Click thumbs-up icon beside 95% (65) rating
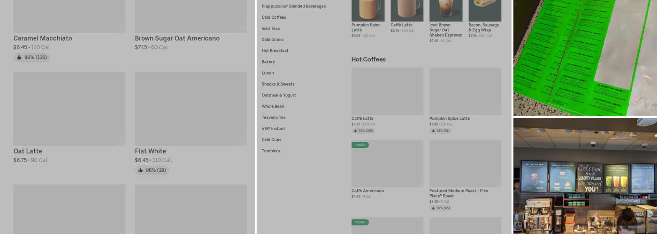Viewport: 657px width, 234px height. 433,208
